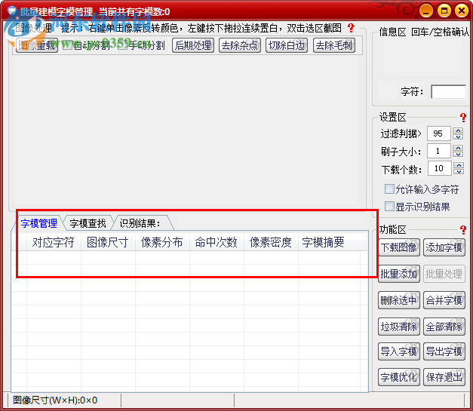
Task: Click the 批量添加 button
Action: pyautogui.click(x=399, y=274)
